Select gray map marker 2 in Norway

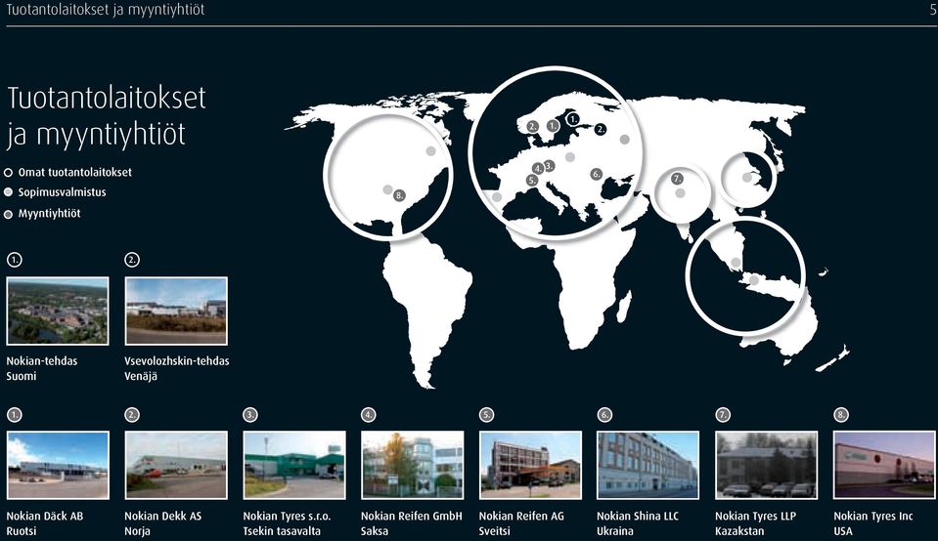tap(532, 126)
